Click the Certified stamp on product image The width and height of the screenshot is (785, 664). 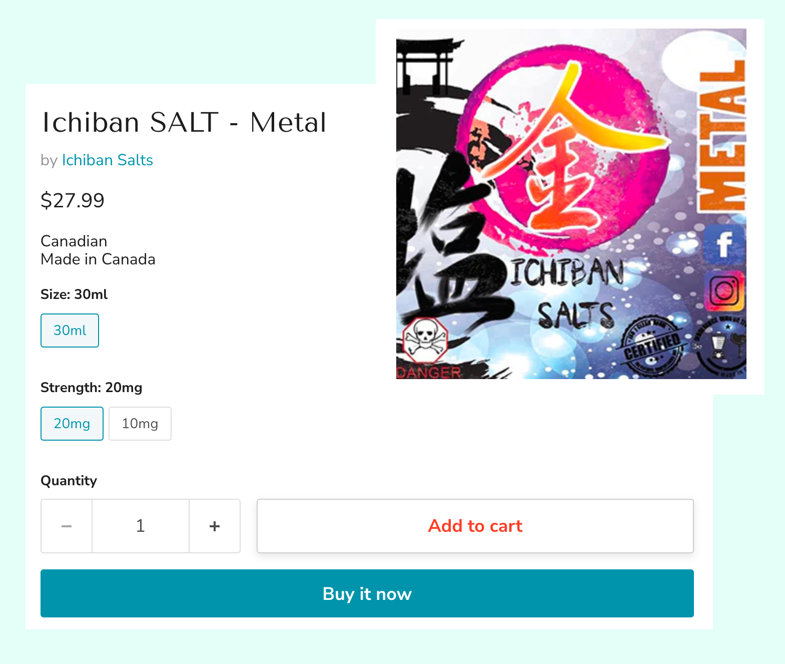tap(651, 346)
